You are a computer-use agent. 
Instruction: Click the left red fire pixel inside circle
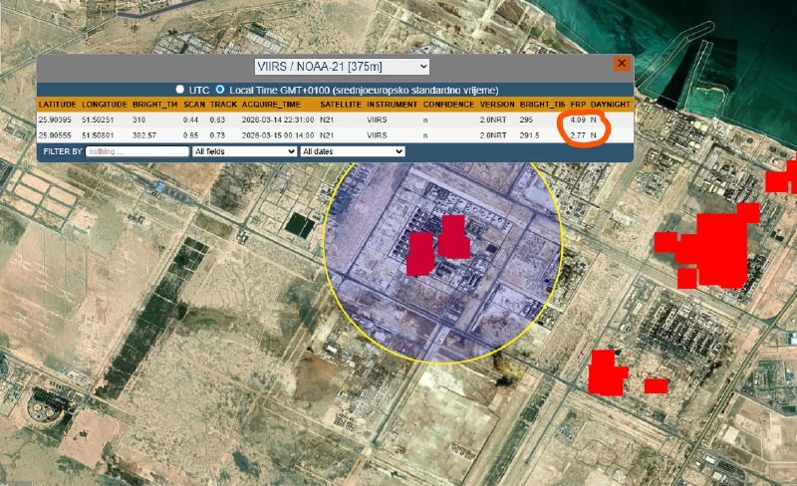click(419, 253)
